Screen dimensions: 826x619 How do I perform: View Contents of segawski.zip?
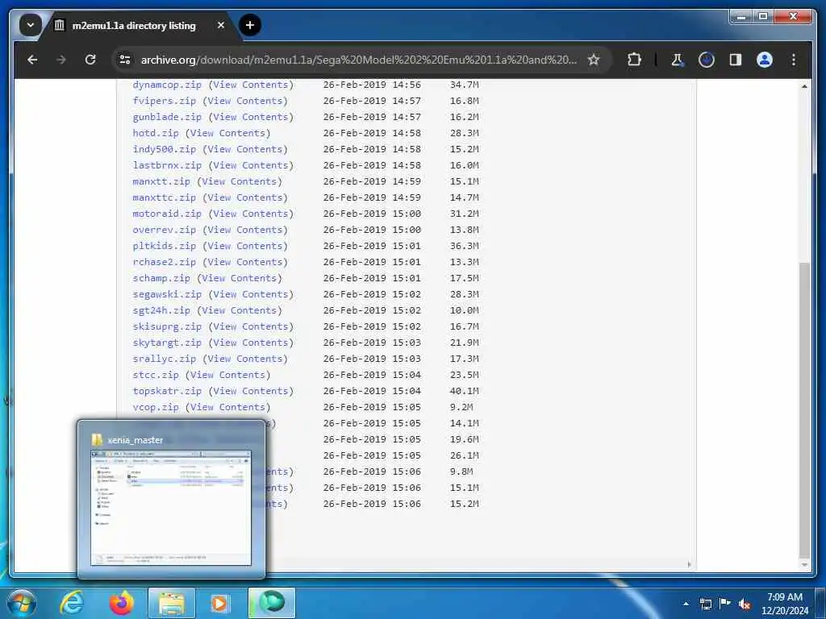(251, 294)
